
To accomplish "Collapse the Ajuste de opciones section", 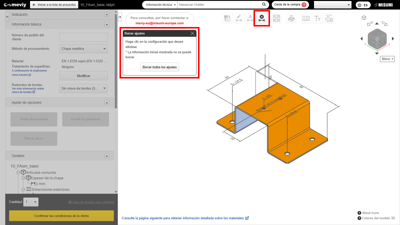I will pos(107,102).
